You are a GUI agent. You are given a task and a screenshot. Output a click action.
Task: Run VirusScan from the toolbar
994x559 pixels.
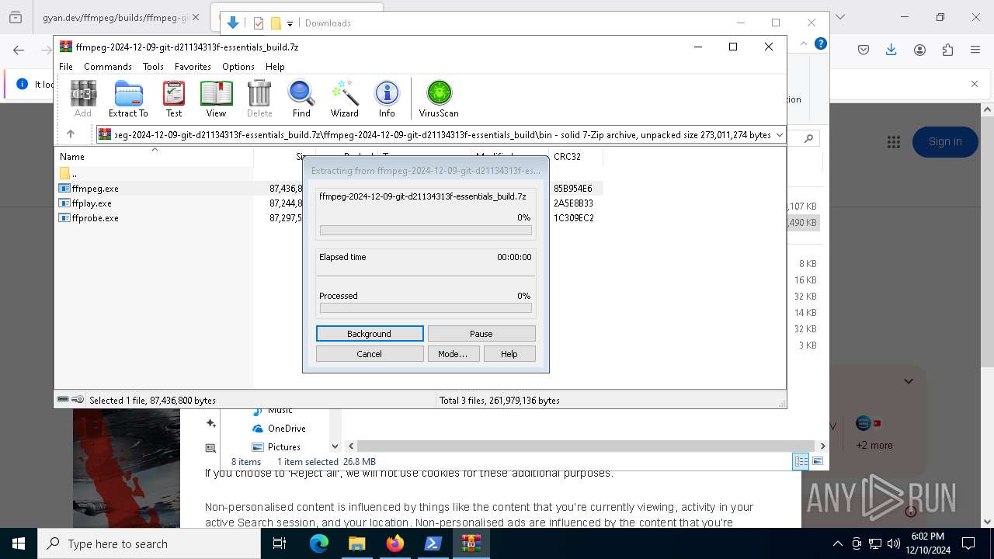(x=439, y=99)
